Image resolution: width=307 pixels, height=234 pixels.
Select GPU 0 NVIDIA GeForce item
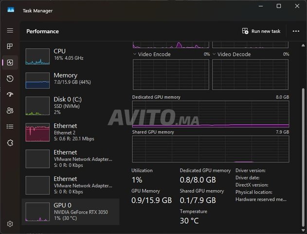pyautogui.click(x=71, y=211)
